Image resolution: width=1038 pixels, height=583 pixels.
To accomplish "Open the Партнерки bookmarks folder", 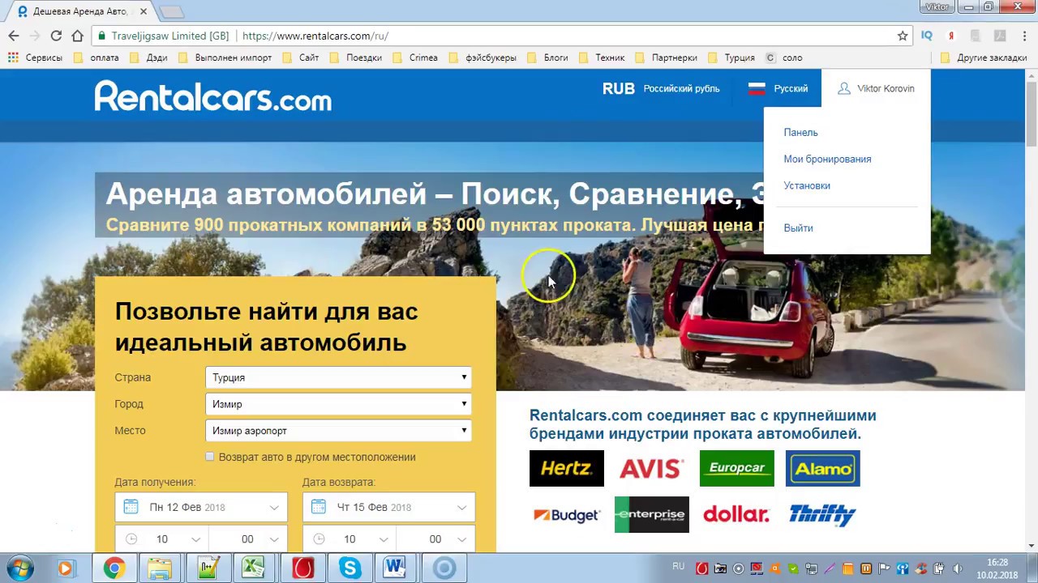I will pos(667,57).
